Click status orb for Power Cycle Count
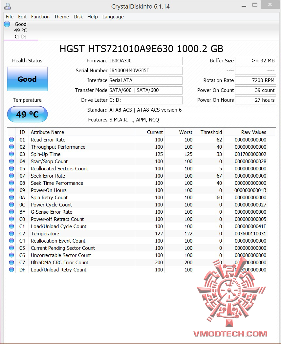Viewport: 281px width, 344px height. click(x=11, y=205)
